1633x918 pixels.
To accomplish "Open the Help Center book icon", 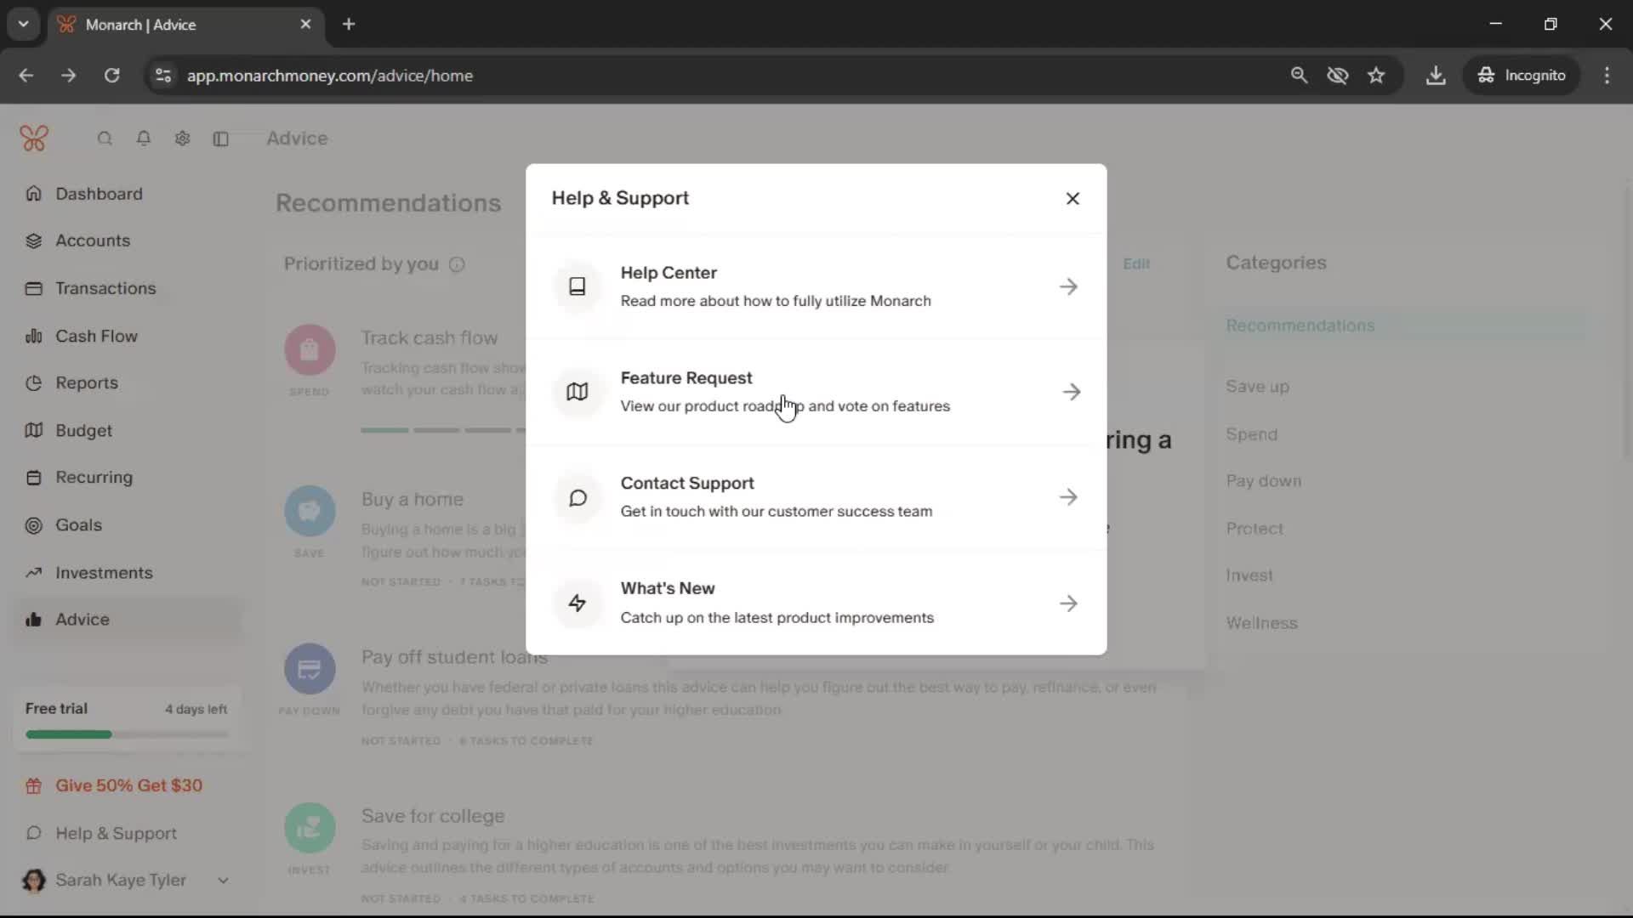I will (x=578, y=286).
